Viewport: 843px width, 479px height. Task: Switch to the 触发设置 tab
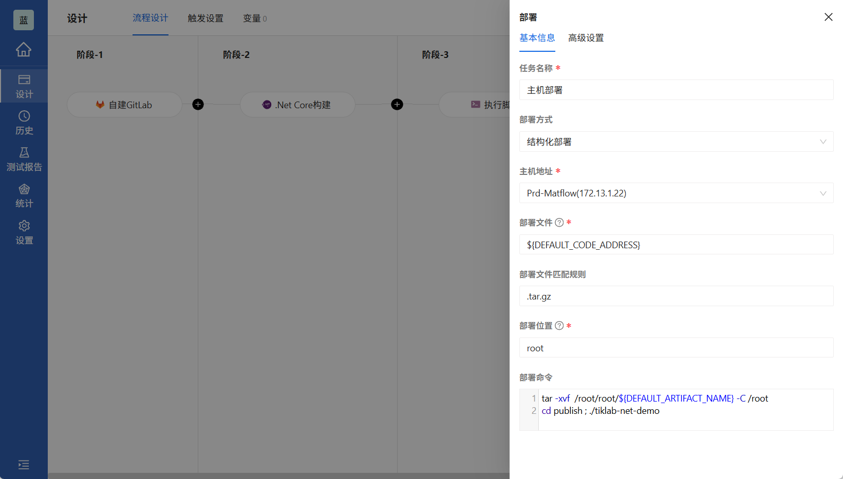tap(205, 18)
